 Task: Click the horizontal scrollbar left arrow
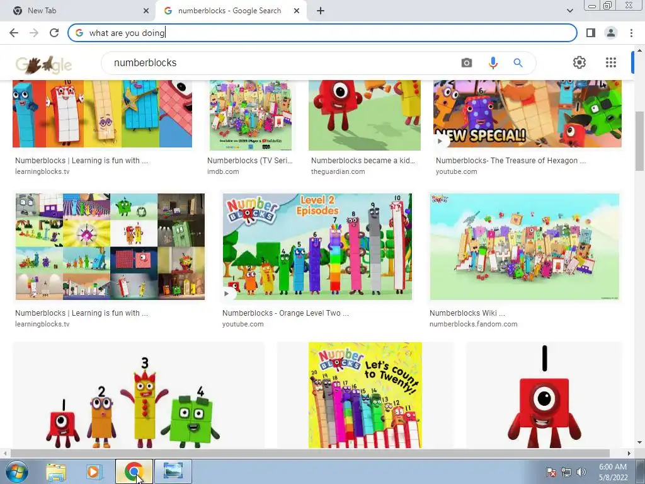tap(5, 454)
